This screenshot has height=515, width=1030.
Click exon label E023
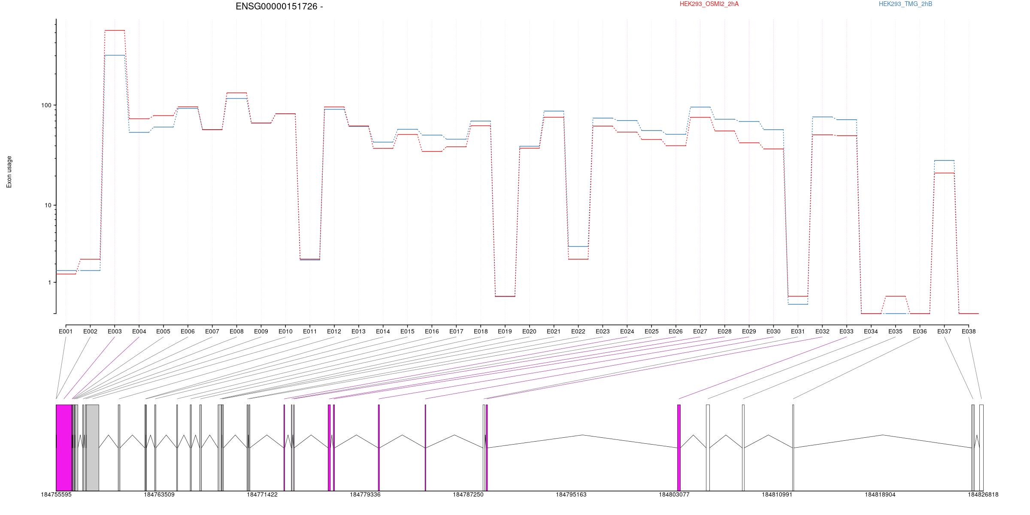pyautogui.click(x=603, y=331)
